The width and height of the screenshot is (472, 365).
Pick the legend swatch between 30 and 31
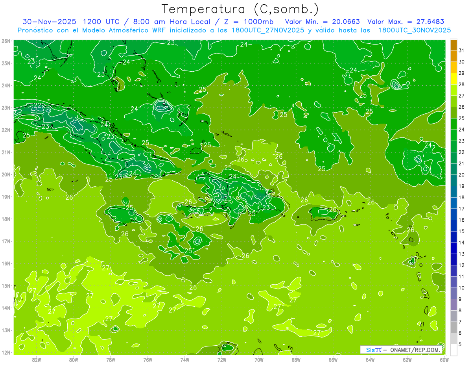[454, 56]
